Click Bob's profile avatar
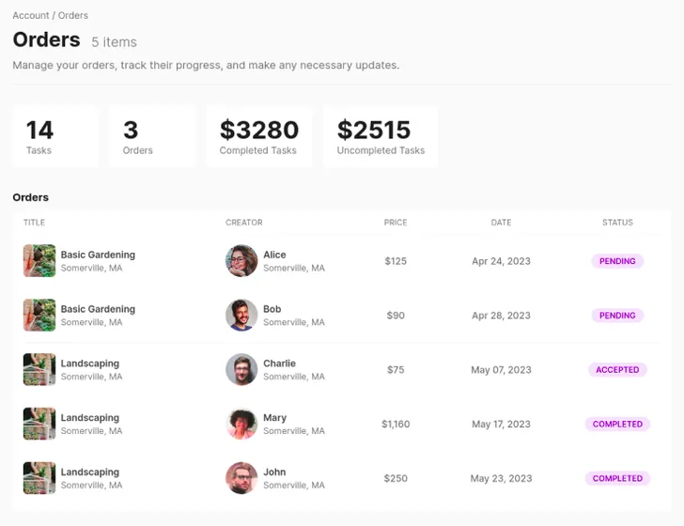 [241, 316]
